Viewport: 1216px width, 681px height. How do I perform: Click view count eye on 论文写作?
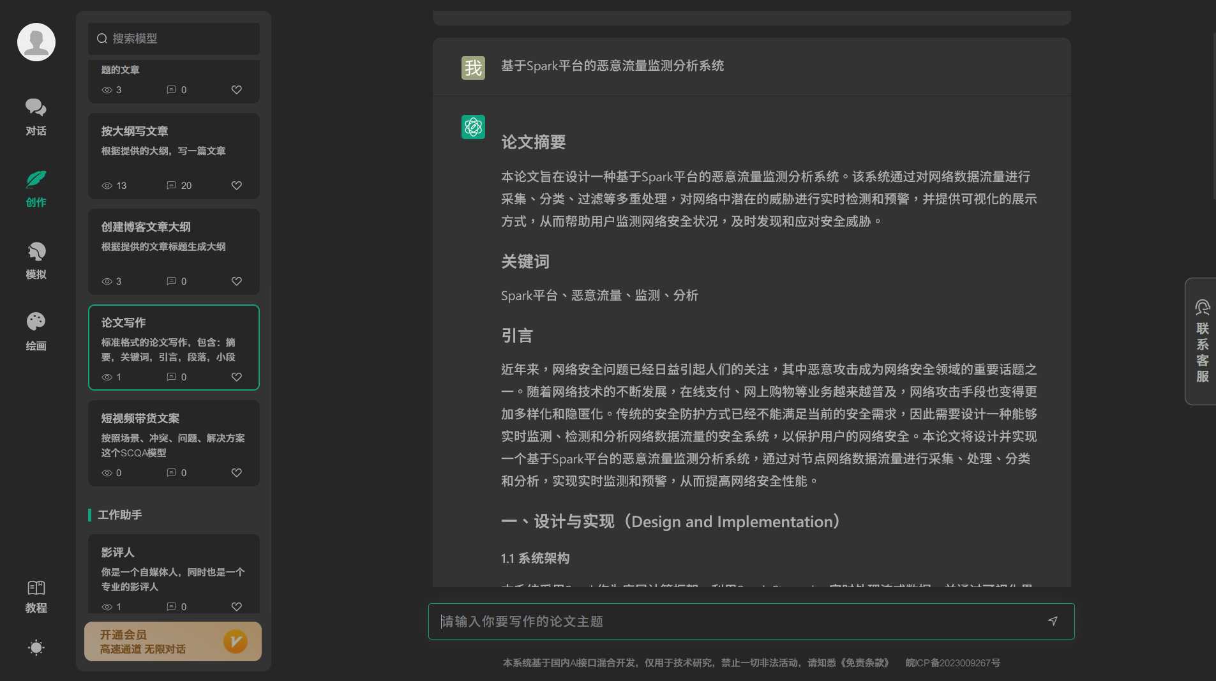[107, 377]
